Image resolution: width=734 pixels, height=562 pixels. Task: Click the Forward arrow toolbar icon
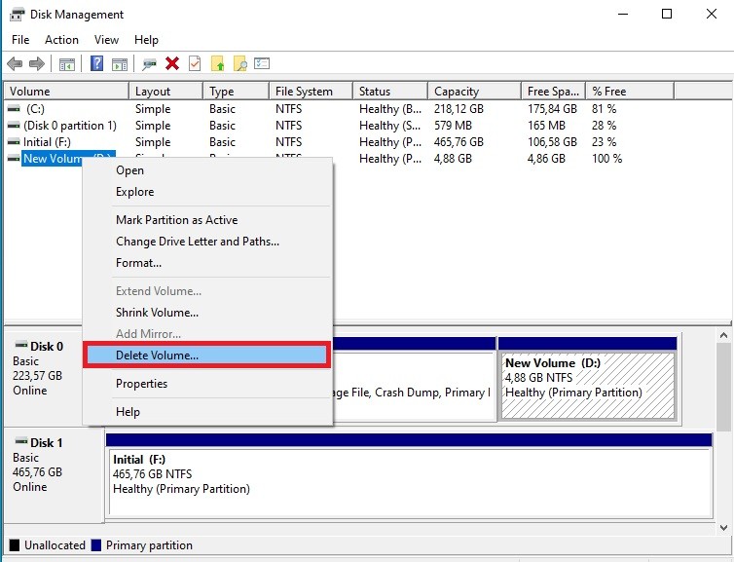coord(37,63)
